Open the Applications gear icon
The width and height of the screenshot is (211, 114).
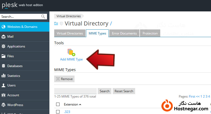3,46
